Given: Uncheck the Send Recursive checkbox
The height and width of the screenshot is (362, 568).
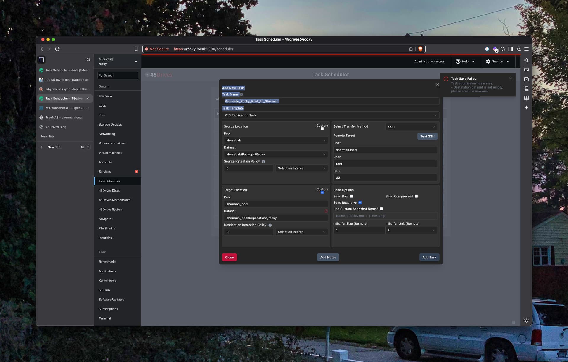Looking at the screenshot, I should 360,202.
